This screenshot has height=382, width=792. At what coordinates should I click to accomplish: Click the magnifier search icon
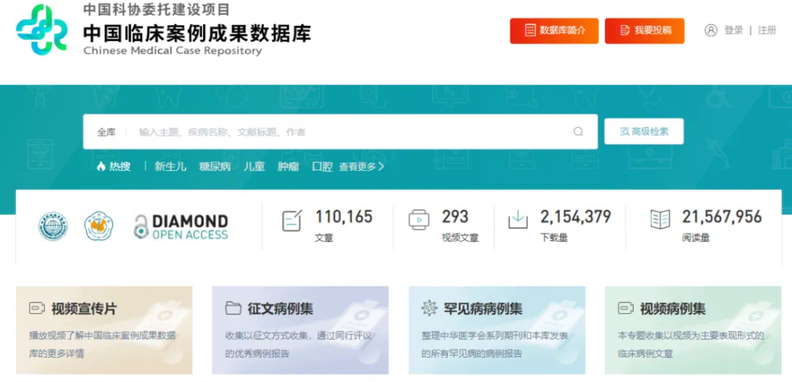pyautogui.click(x=578, y=132)
